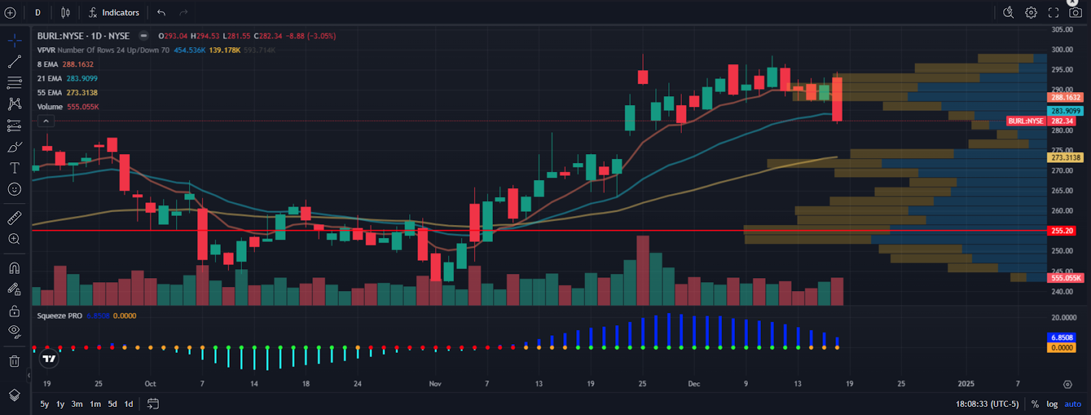Click the 255.20 horizontal line price label
1091x415 pixels.
(x=1062, y=230)
